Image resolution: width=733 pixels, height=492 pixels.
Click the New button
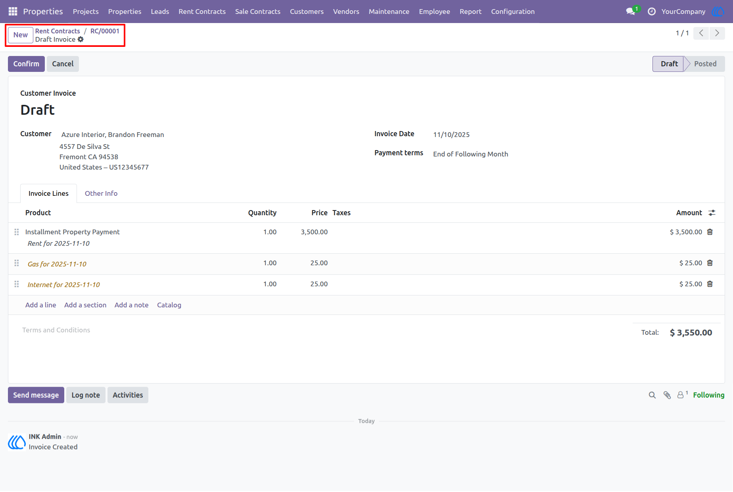(21, 35)
